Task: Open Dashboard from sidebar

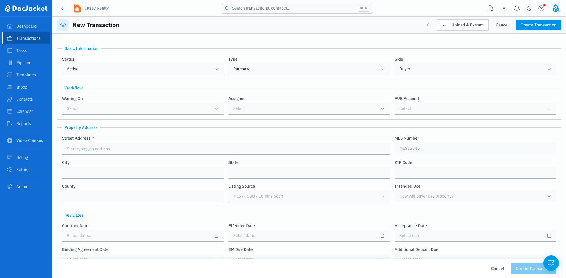Action: tap(26, 26)
